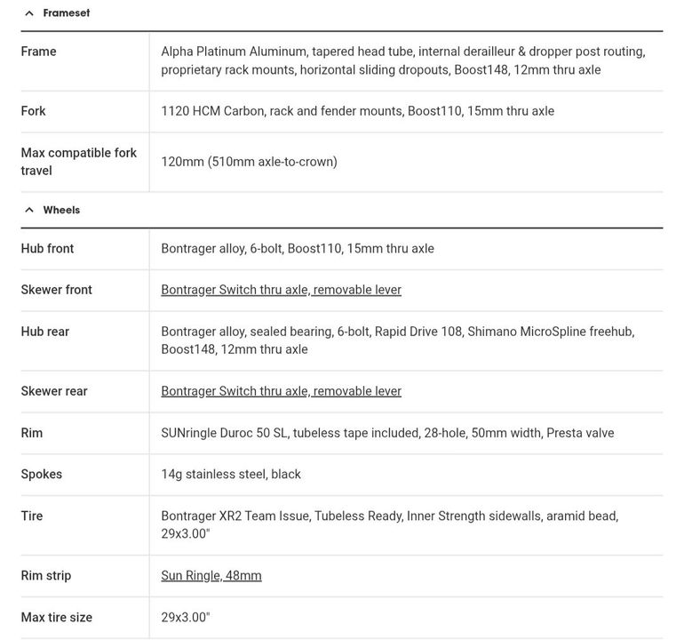Select the Rim row label
The height and width of the screenshot is (640, 684).
(x=32, y=433)
